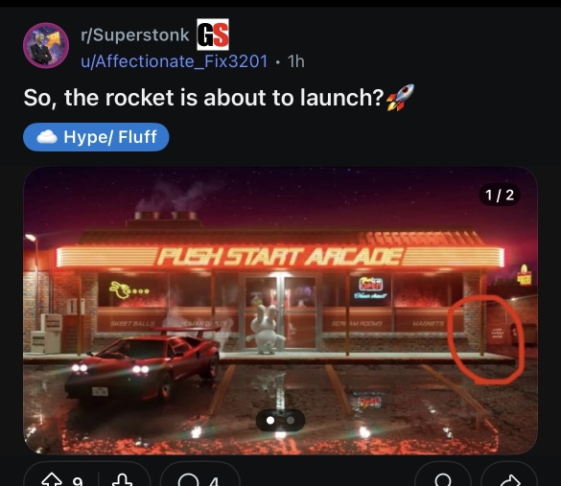Viewport: 561px width, 486px height.
Task: Tap the 1 / 2 image counter
Action: tap(500, 195)
